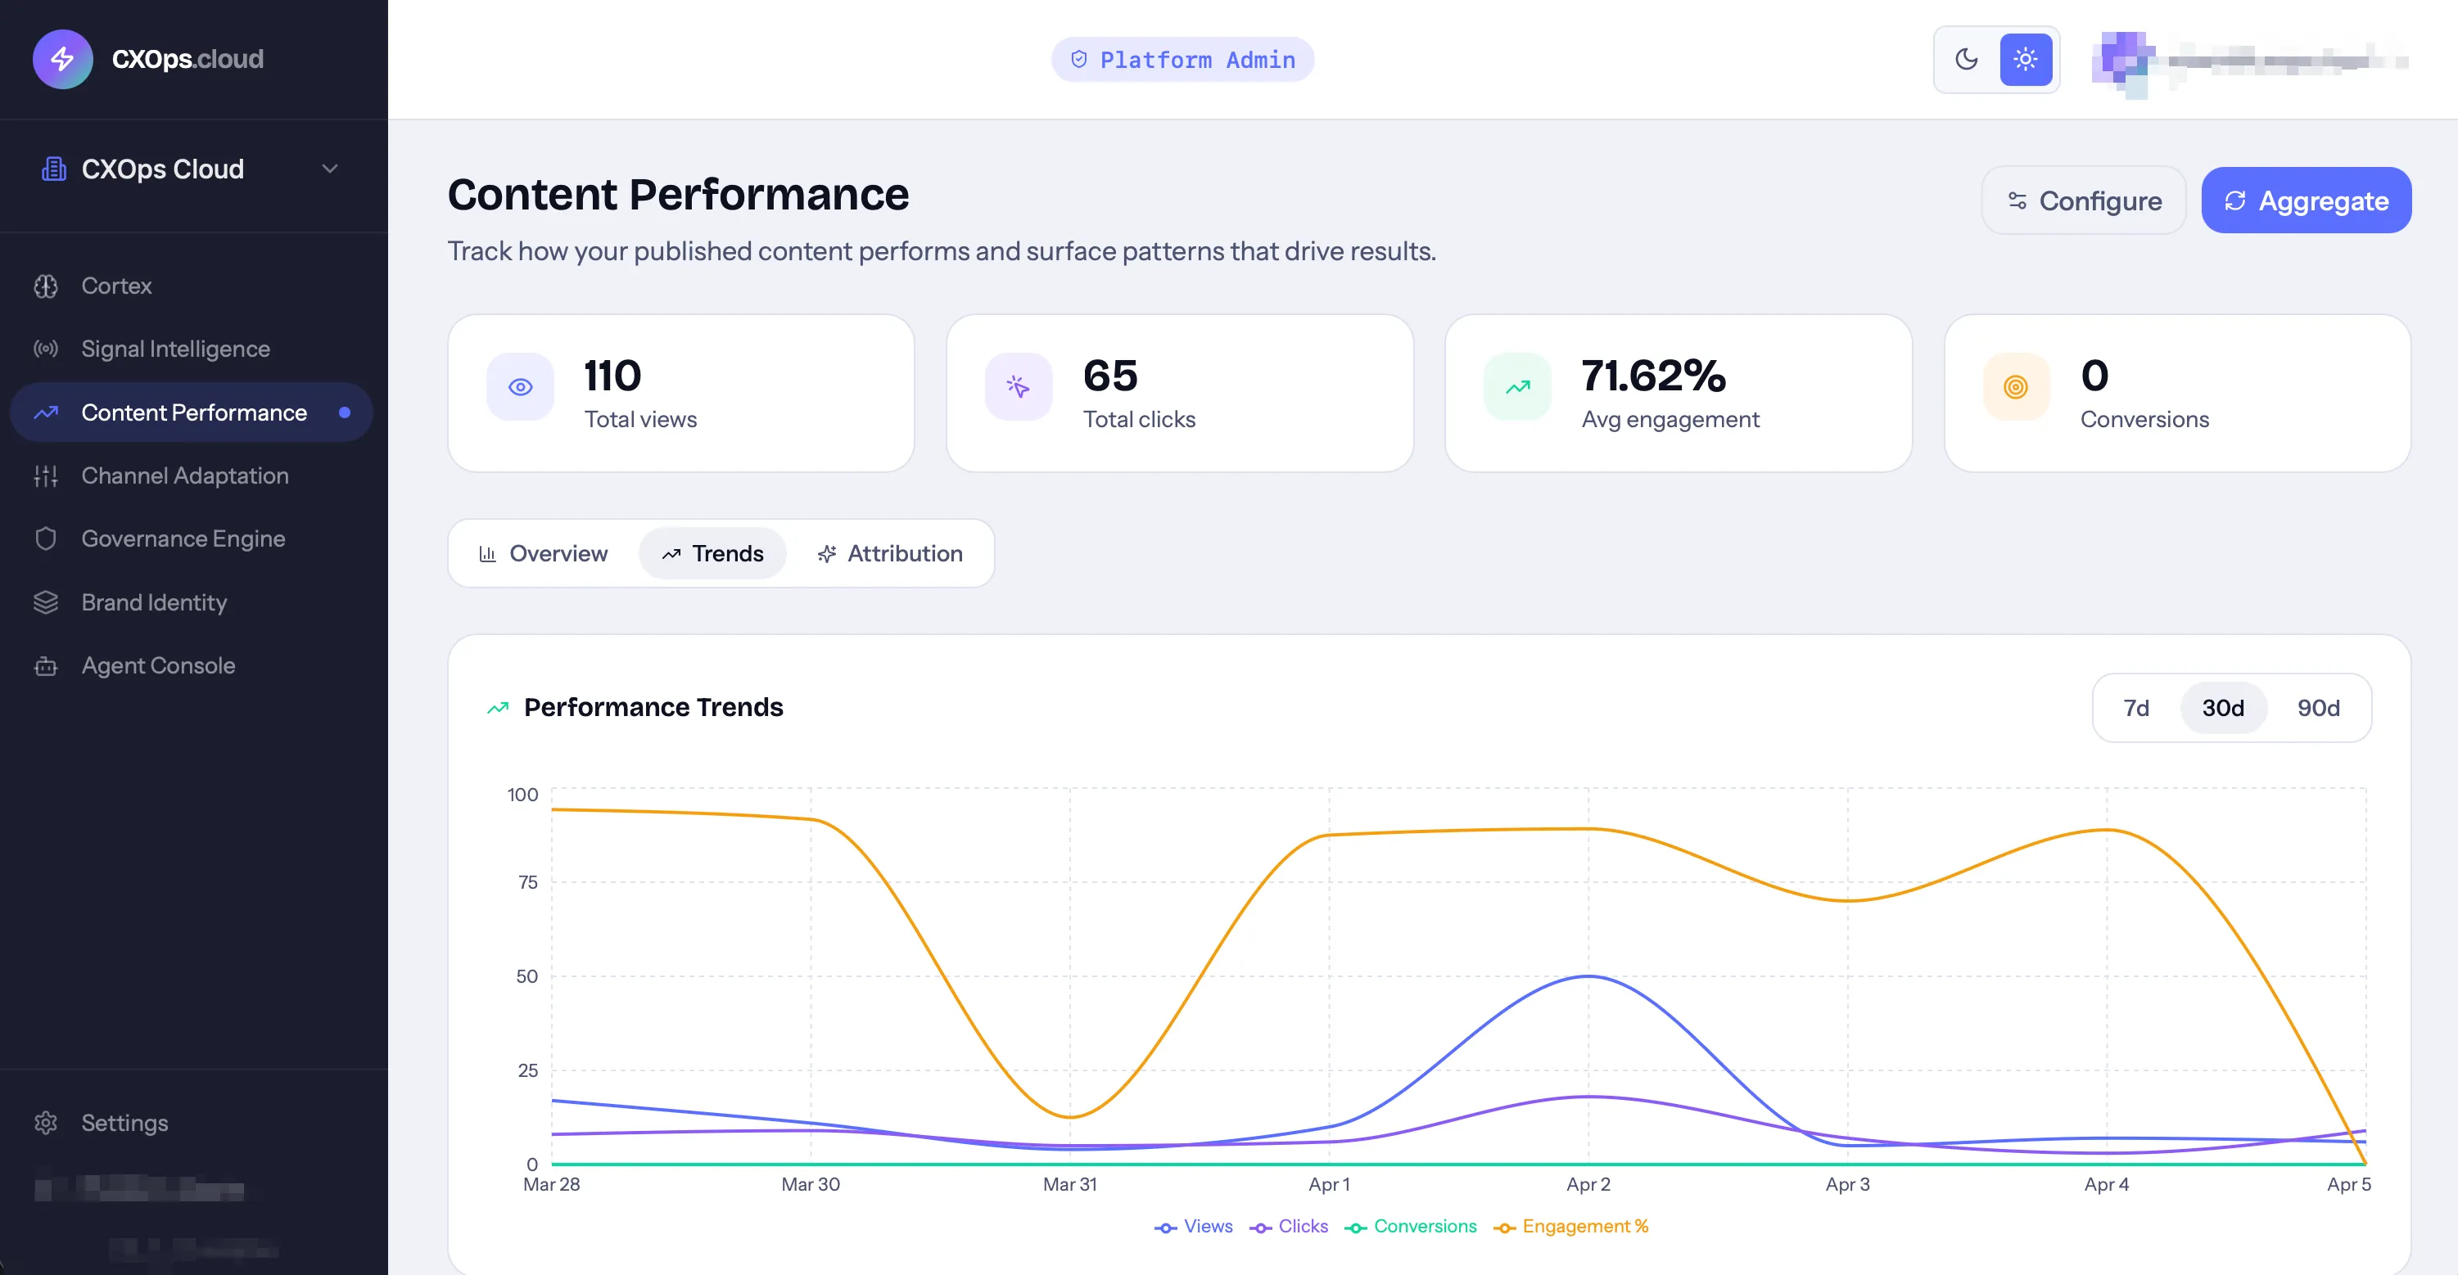2458x1275 pixels.
Task: Go to Channel Adaptation
Action: point(191,475)
